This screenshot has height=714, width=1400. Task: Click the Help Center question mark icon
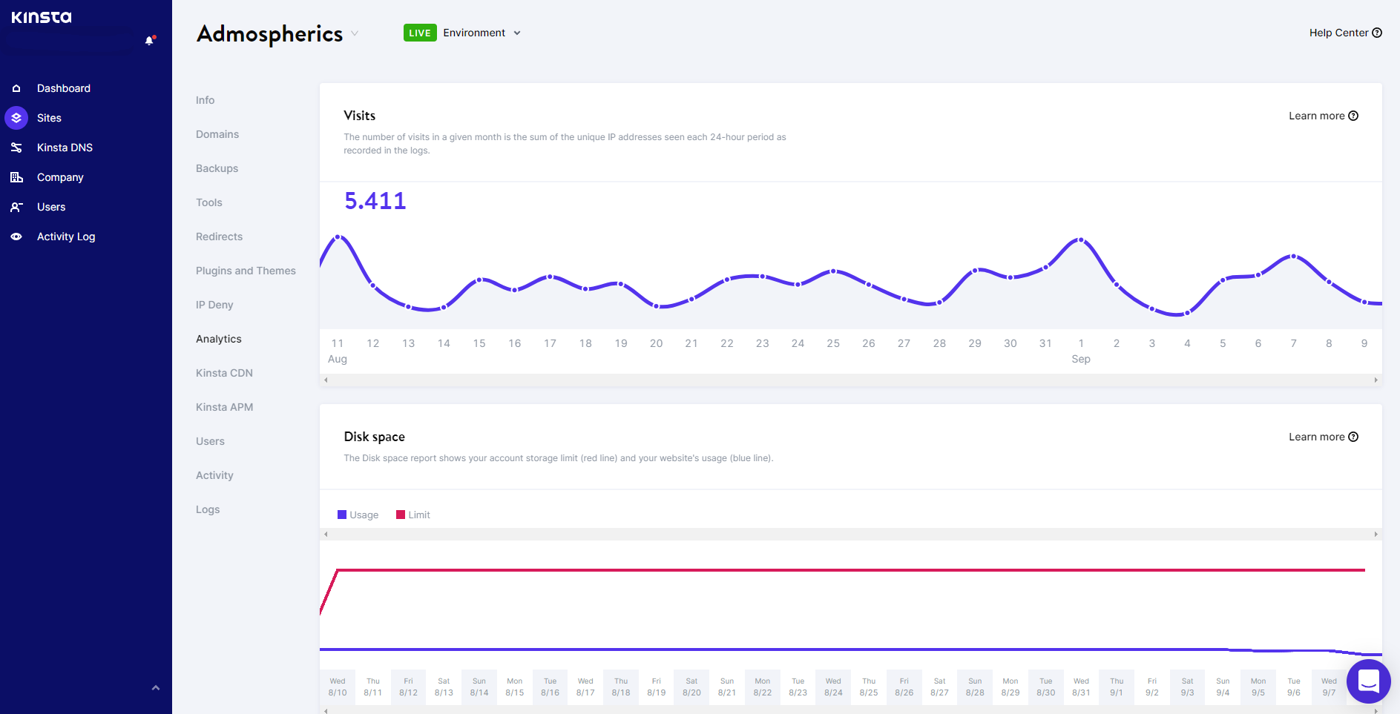click(1377, 33)
